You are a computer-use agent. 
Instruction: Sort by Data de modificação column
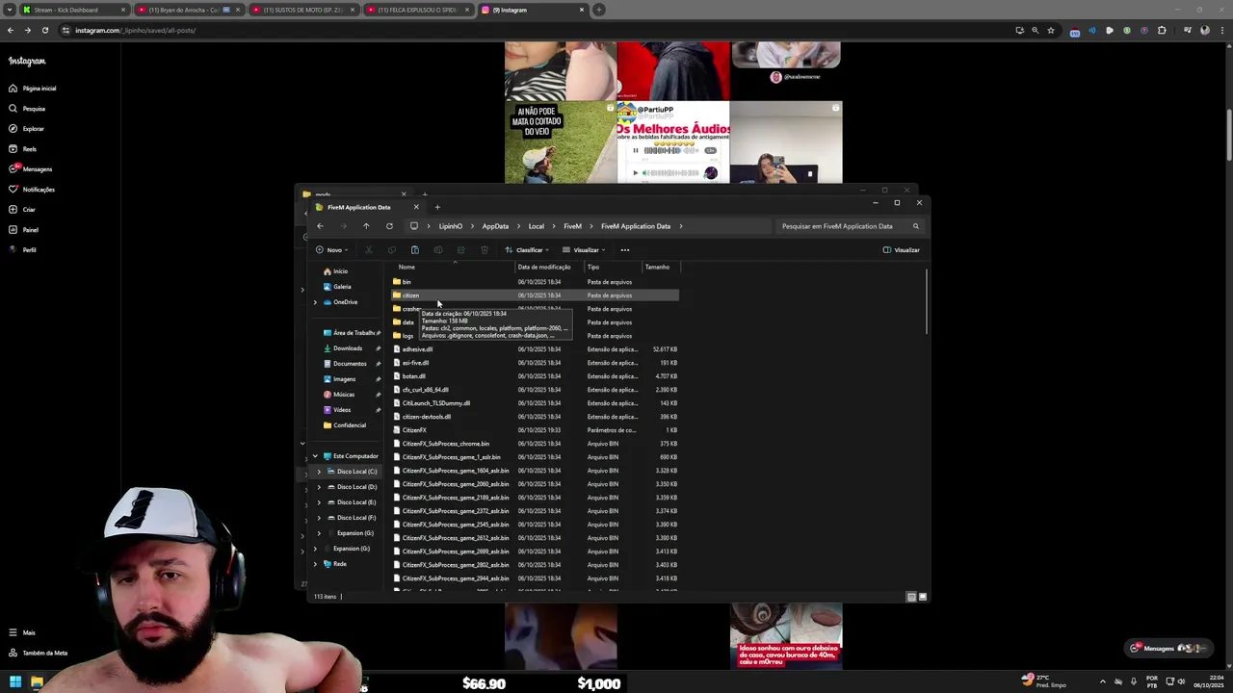click(x=544, y=267)
